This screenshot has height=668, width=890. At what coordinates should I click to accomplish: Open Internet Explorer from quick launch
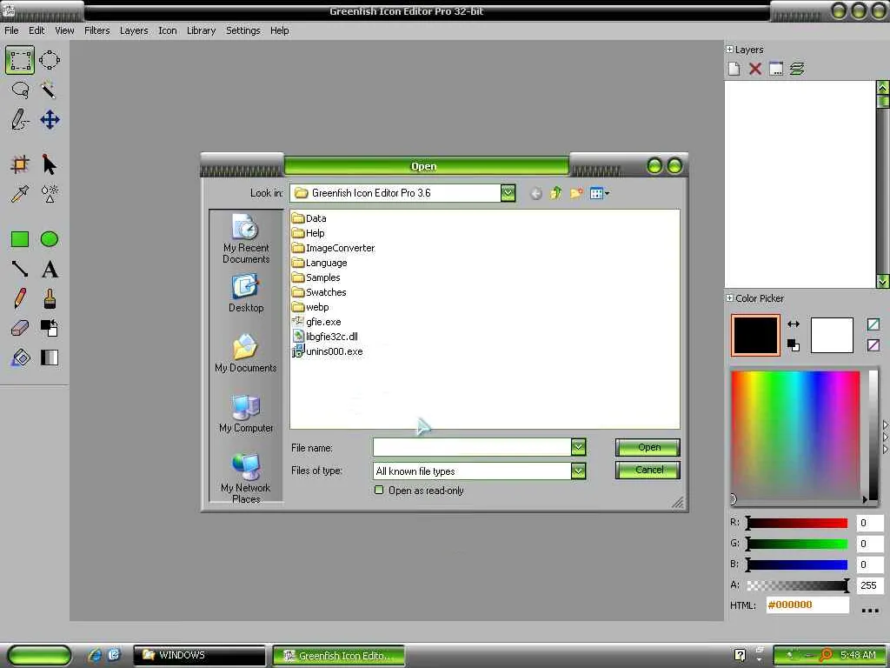click(94, 655)
